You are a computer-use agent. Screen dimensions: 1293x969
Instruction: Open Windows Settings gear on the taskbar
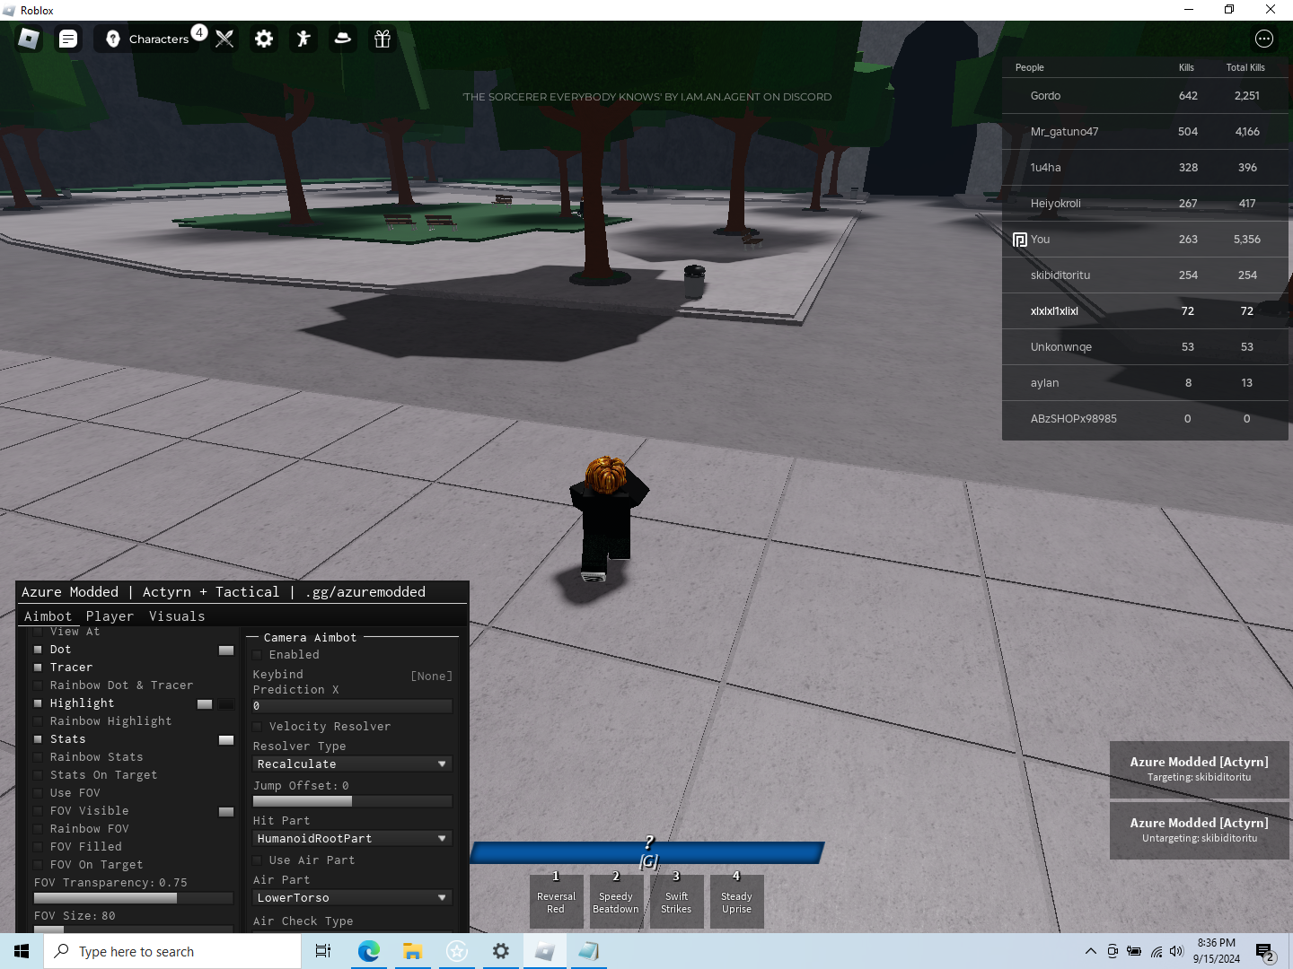tap(501, 951)
